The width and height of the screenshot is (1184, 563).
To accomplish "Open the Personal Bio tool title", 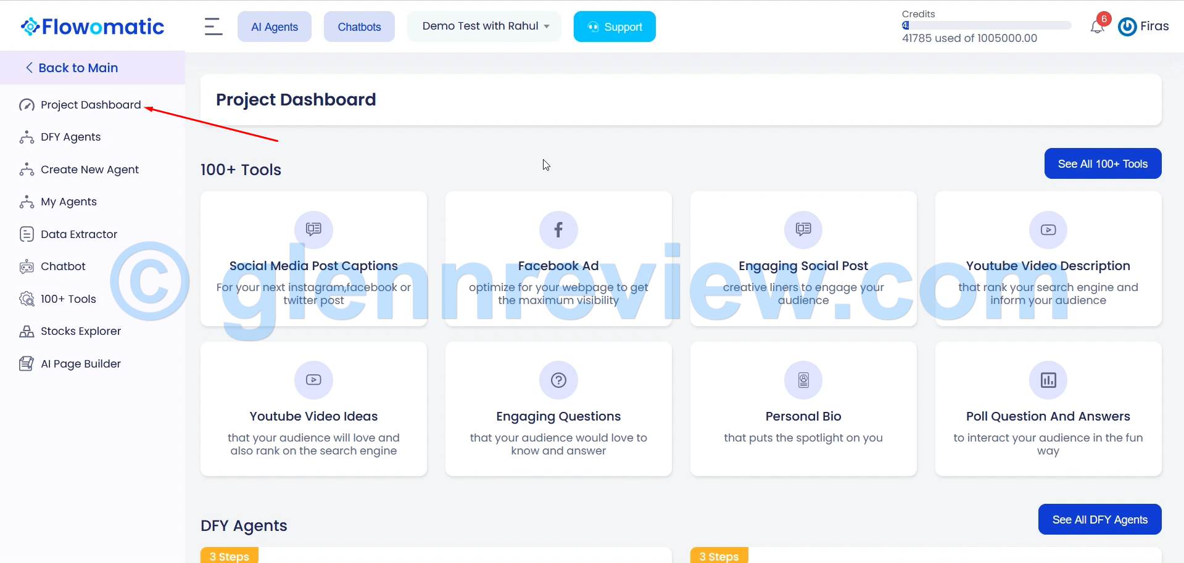I will [803, 416].
